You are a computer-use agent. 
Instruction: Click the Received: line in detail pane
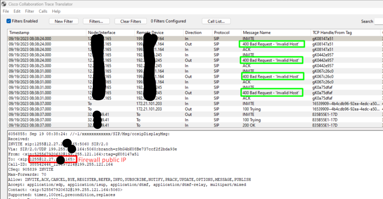pos(19,139)
